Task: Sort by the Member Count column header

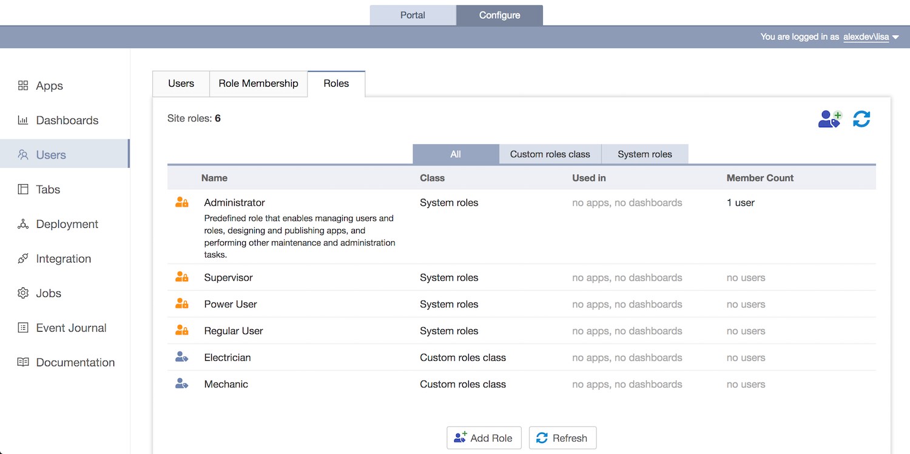Action: pyautogui.click(x=760, y=178)
